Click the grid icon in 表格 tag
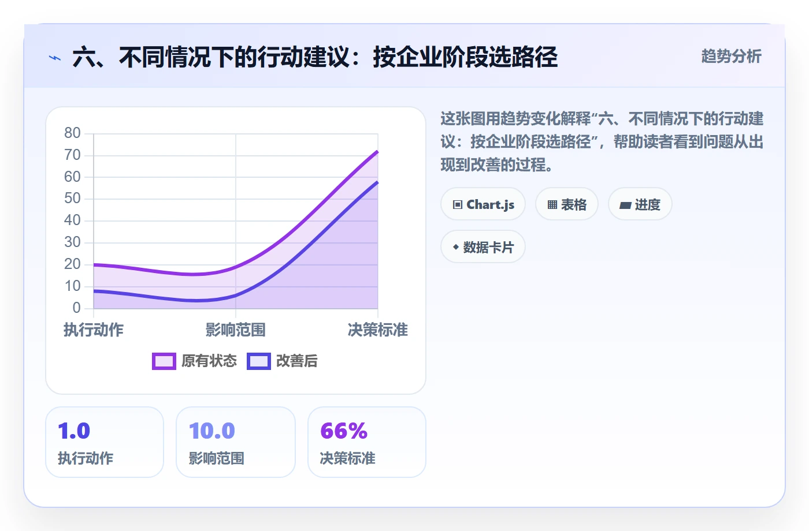The height and width of the screenshot is (531, 809). [552, 205]
